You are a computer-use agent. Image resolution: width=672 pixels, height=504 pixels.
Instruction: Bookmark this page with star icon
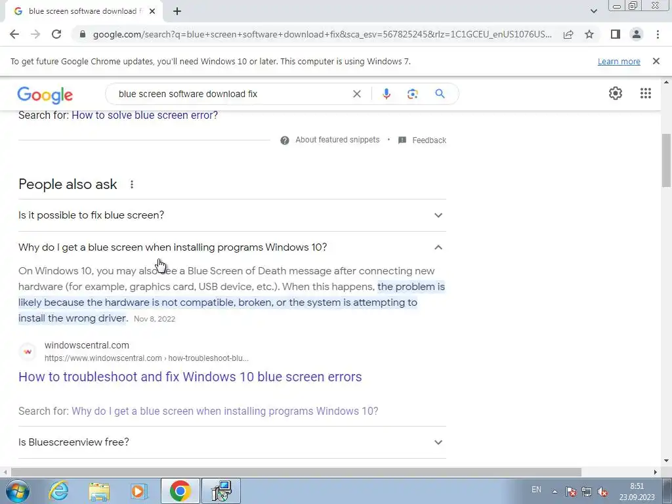point(589,34)
